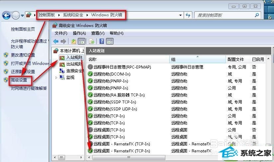
Task: Click the export list toolbar icon
Action: (92, 42)
